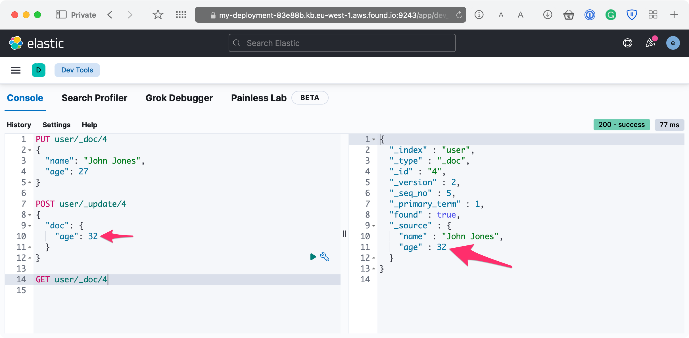
Task: Toggle the browser sidebar panel icon
Action: 61,15
